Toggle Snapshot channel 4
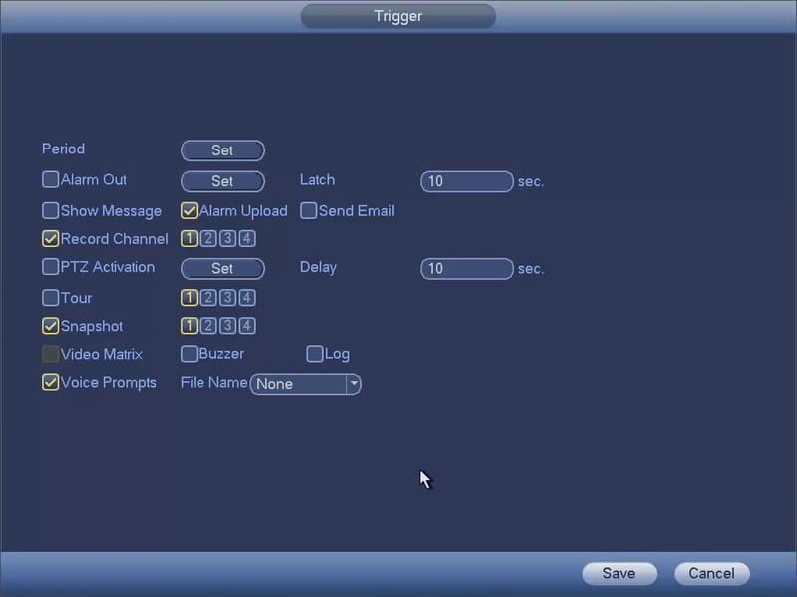797x597 pixels. [x=247, y=326]
